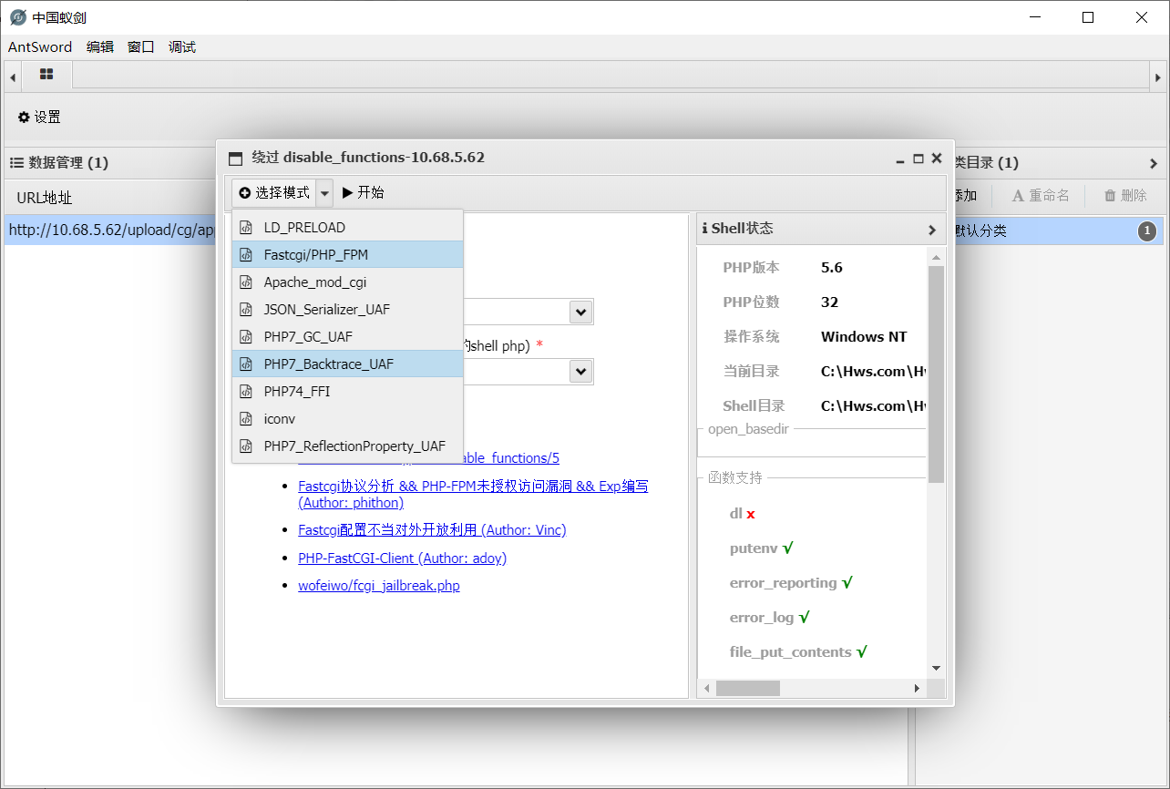Click the Shell状态 scroll down arrow
The width and height of the screenshot is (1170, 789).
(936, 668)
